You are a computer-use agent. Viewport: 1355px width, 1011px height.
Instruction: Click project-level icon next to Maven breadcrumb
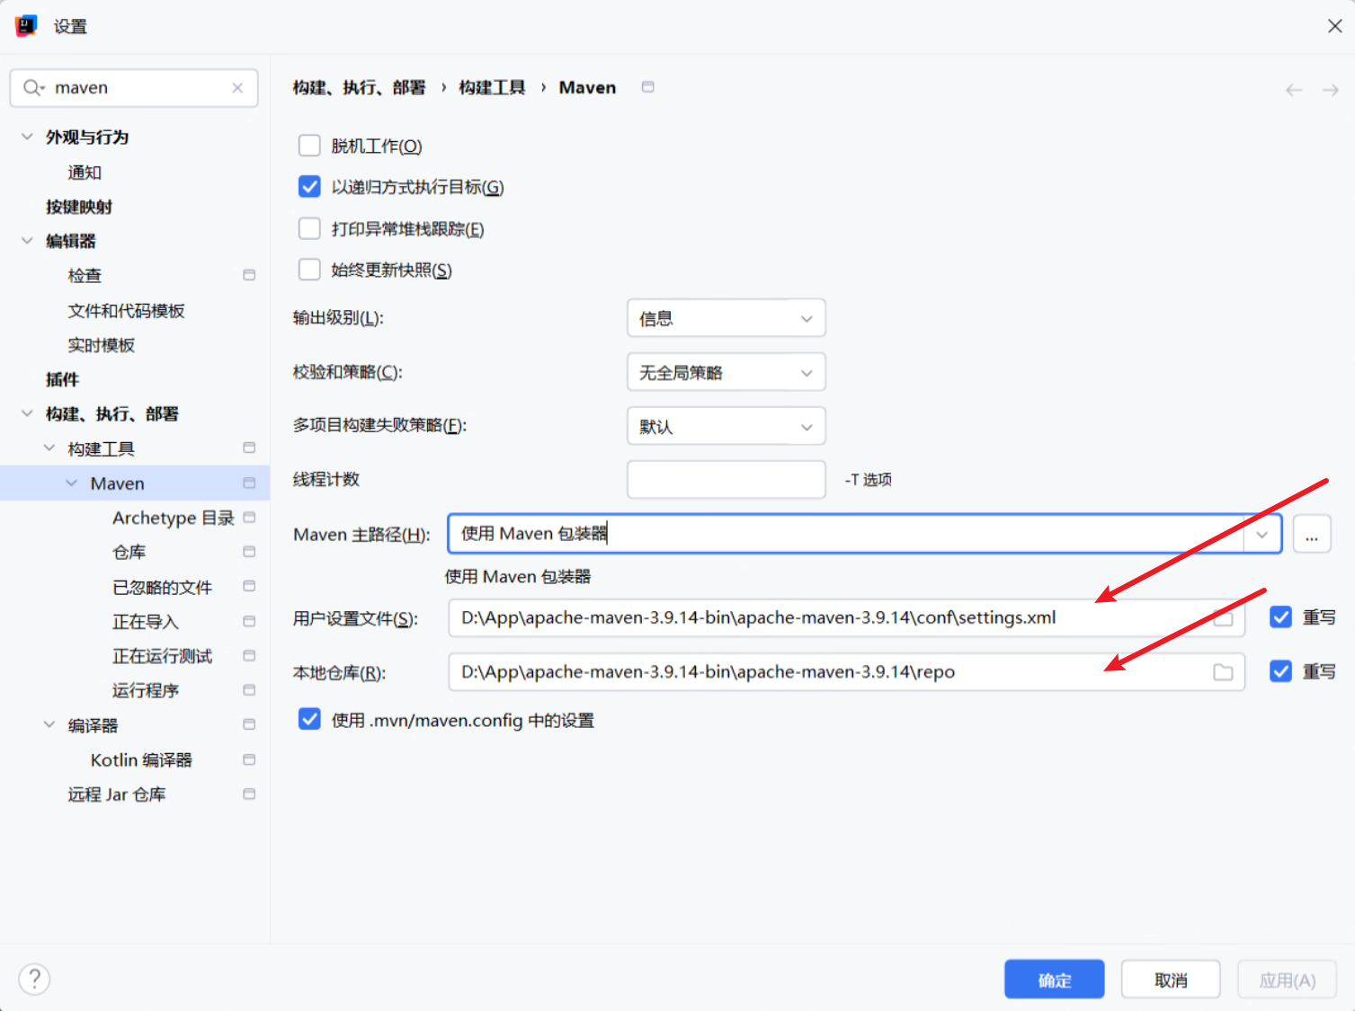click(x=647, y=87)
